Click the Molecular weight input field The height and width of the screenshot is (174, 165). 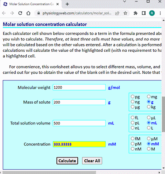tap(79, 87)
